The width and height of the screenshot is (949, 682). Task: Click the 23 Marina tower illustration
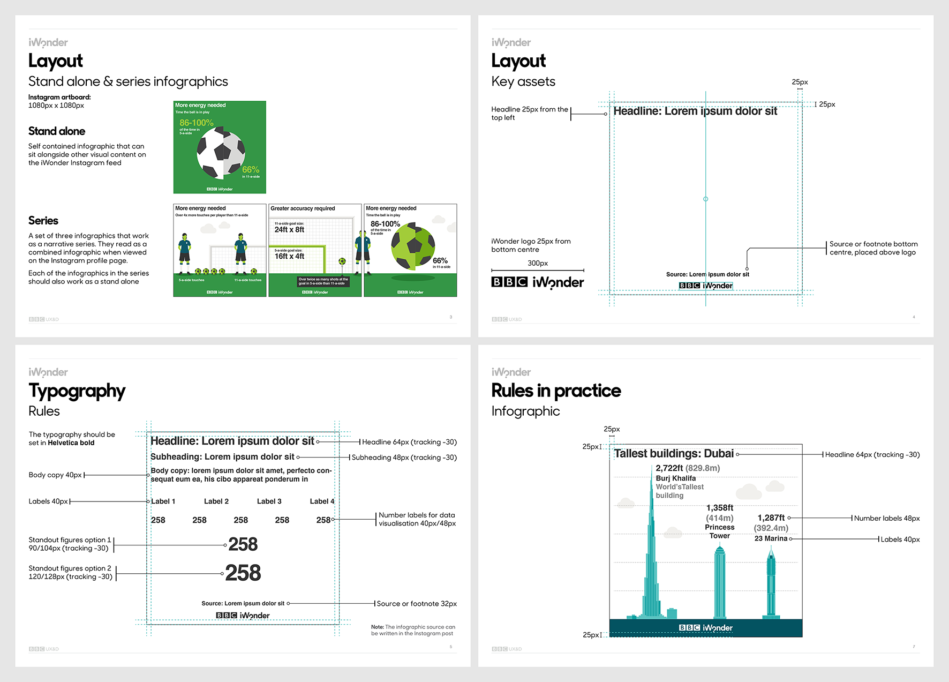[x=771, y=583]
